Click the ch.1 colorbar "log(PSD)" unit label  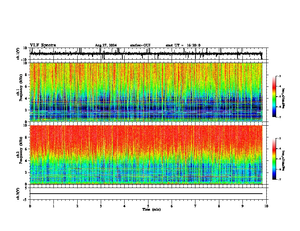pyautogui.click(x=283, y=98)
